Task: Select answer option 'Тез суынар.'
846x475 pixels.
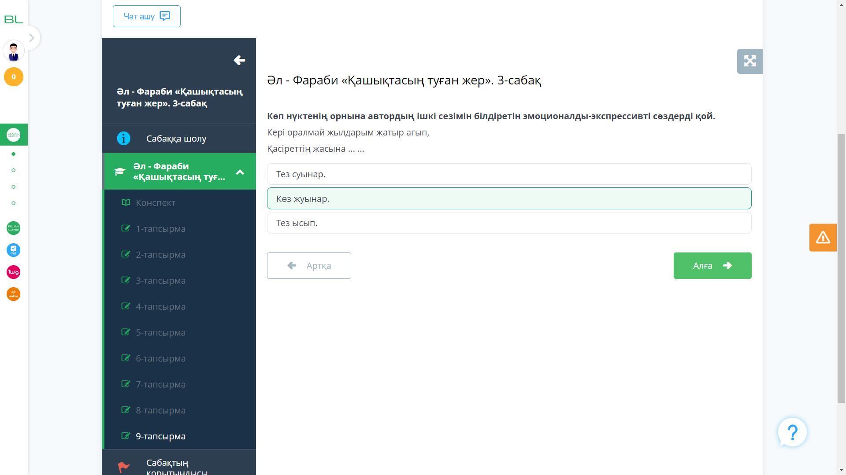Action: point(509,174)
